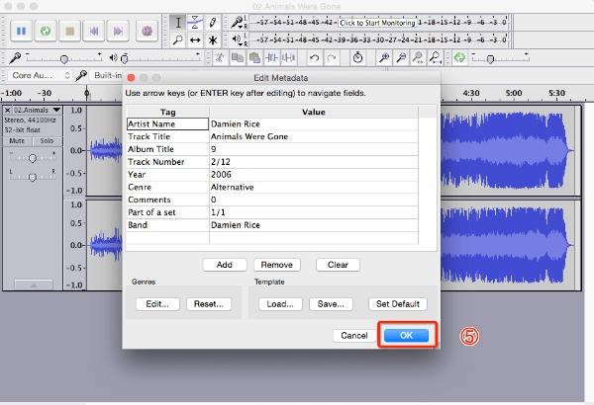Select the Envelope tool
This screenshot has height=405, width=594.
coord(195,23)
